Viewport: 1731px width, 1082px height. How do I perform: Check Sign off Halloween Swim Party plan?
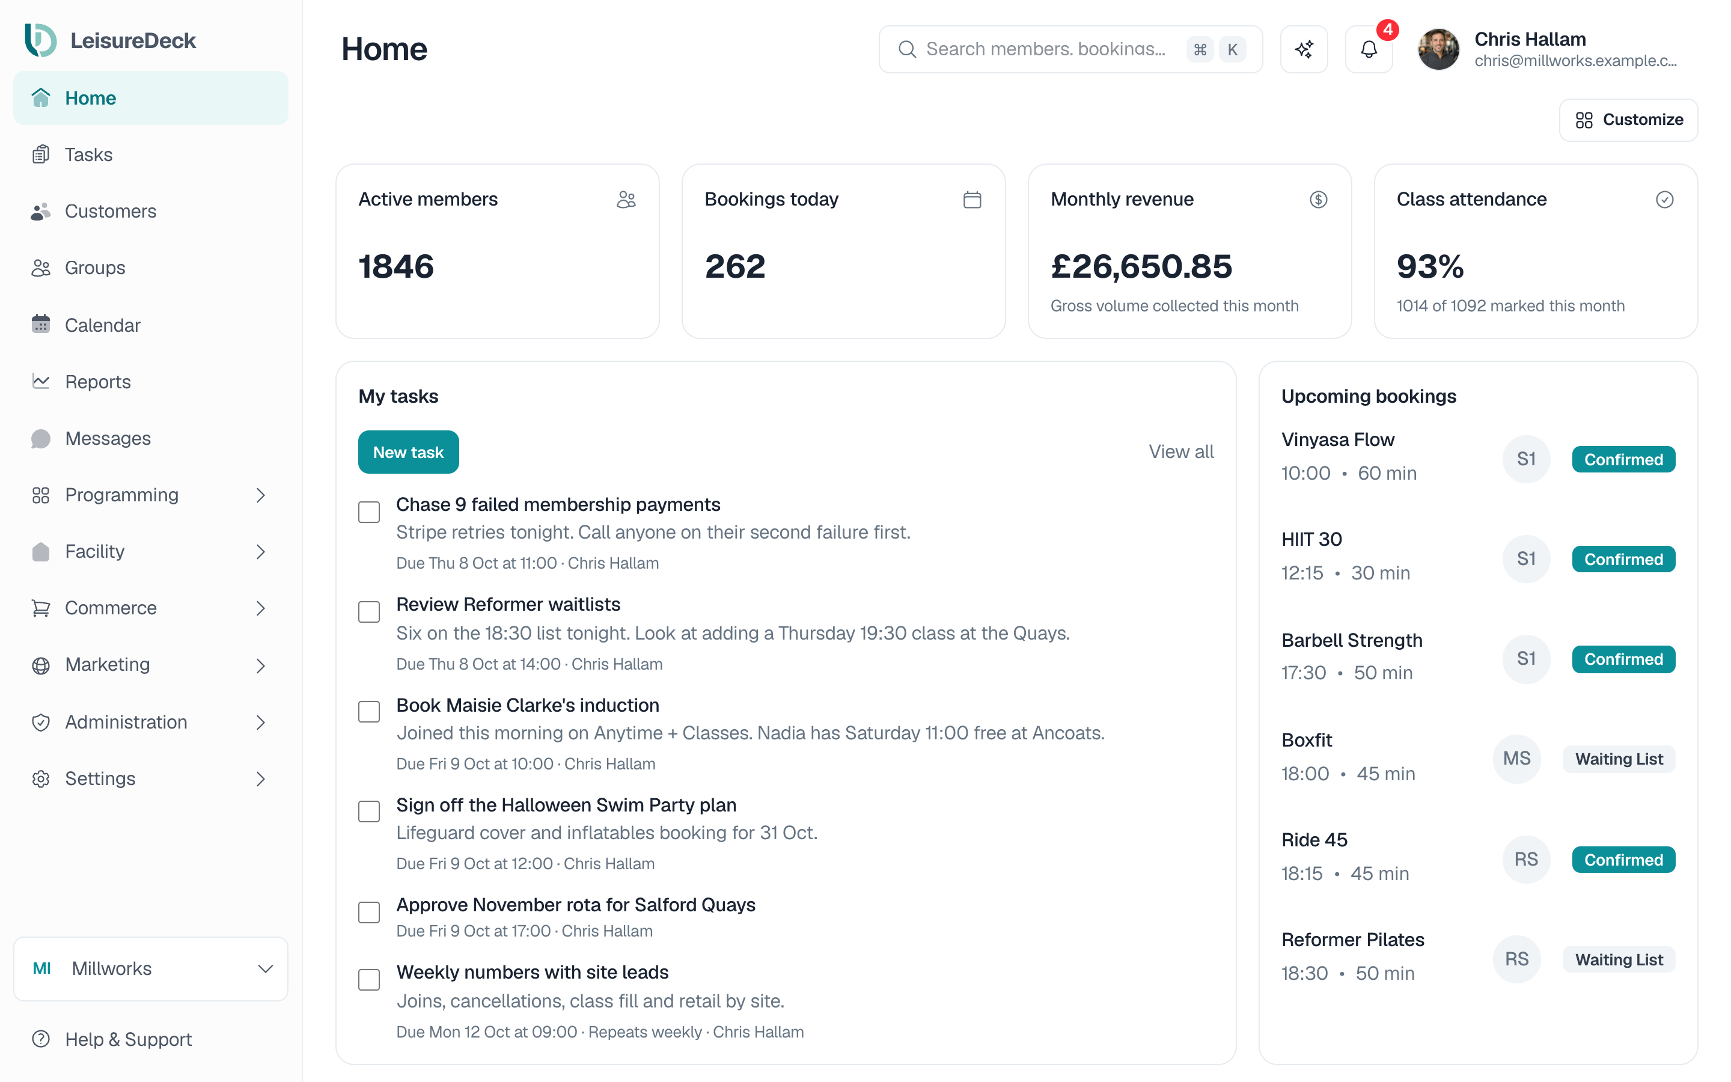point(369,811)
